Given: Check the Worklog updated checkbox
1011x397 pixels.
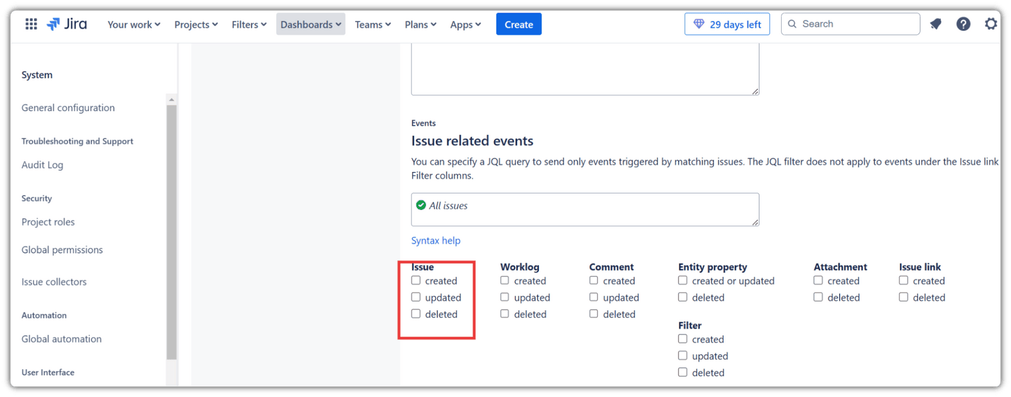Looking at the screenshot, I should [505, 297].
